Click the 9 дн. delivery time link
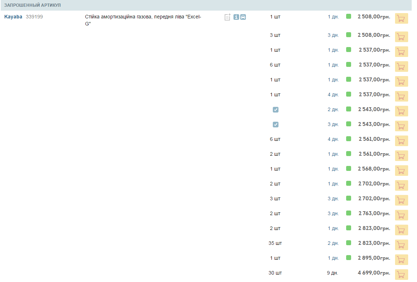 click(x=332, y=273)
